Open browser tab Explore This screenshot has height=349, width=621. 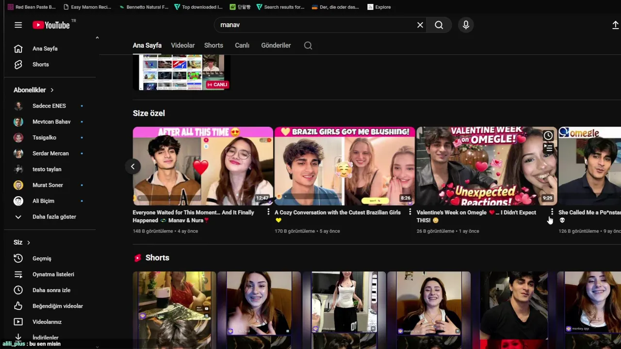(379, 7)
